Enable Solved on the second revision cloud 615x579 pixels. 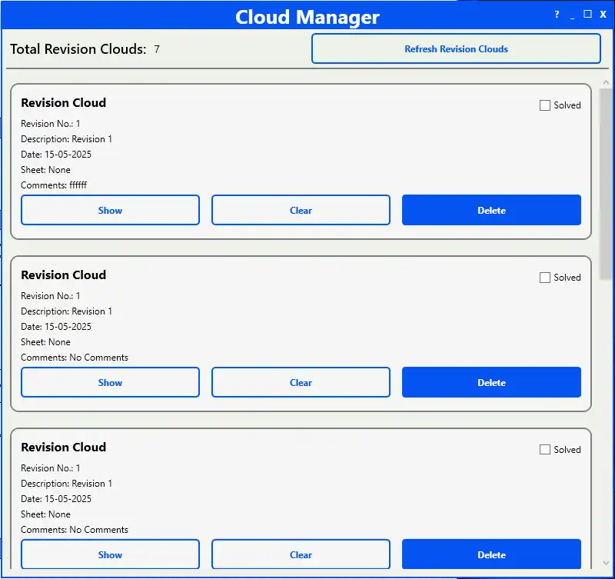pyautogui.click(x=545, y=278)
